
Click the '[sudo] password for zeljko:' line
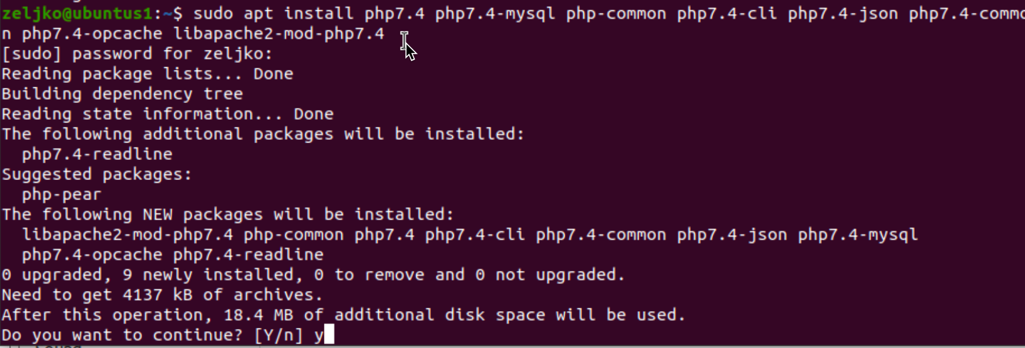137,54
